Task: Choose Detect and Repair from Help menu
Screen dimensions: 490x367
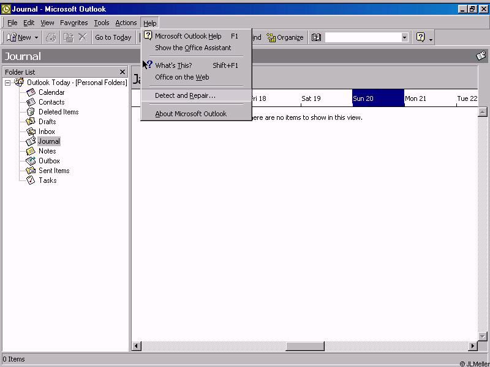Action: coord(185,95)
